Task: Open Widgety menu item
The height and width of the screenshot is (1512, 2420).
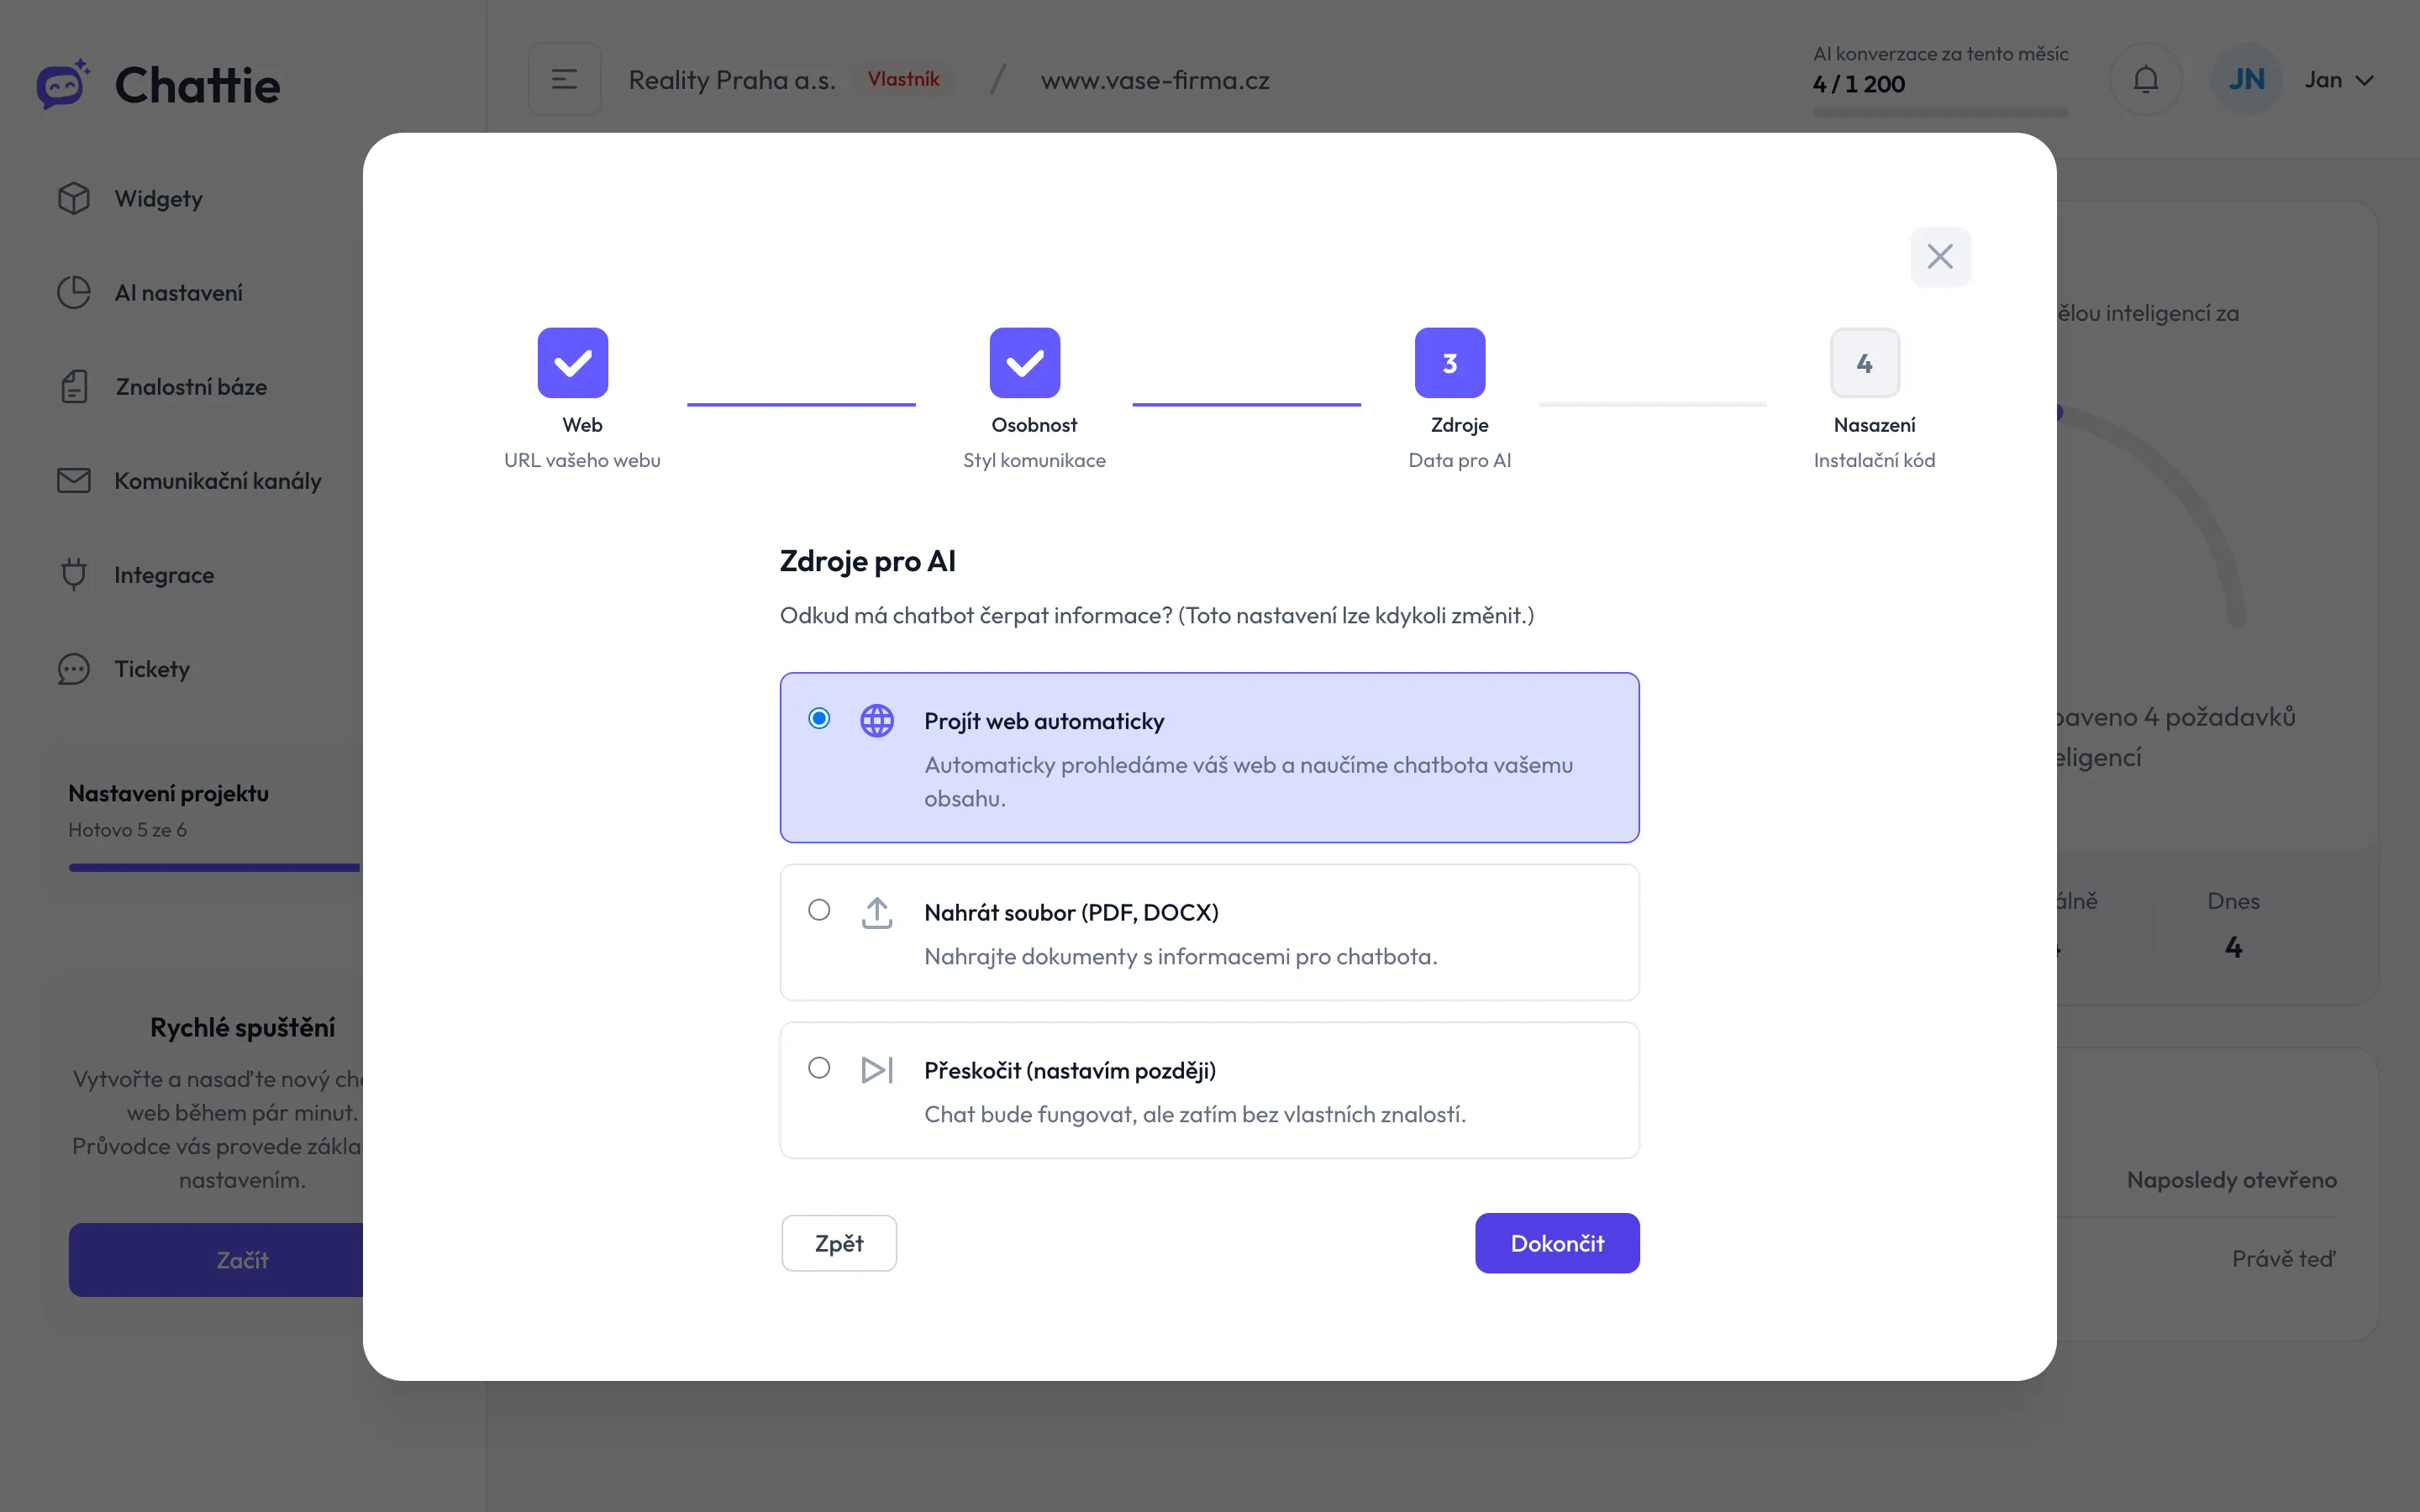Action: click(x=158, y=198)
